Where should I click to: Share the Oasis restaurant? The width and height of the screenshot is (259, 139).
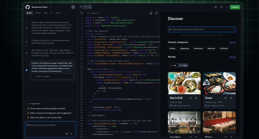(x=225, y=98)
